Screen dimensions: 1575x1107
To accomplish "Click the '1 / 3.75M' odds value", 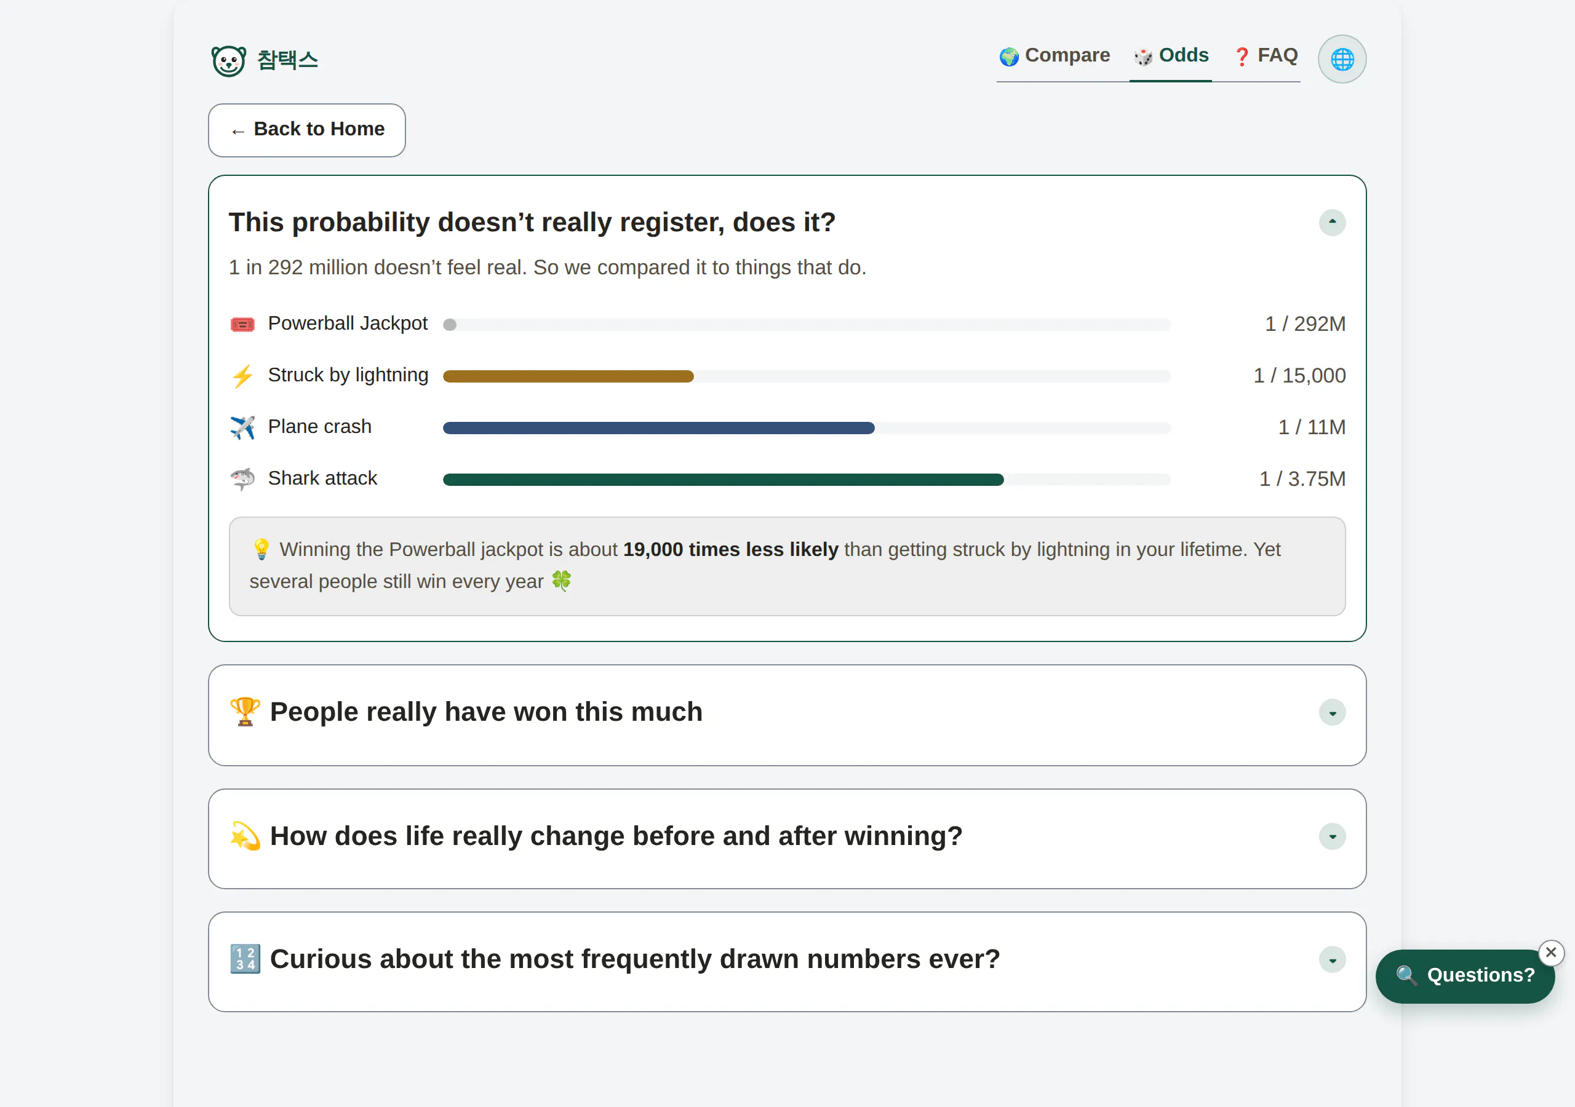I will [1302, 478].
